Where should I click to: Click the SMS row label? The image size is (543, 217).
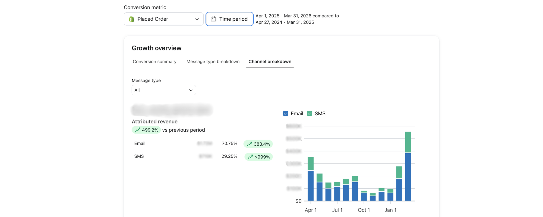[x=139, y=156]
